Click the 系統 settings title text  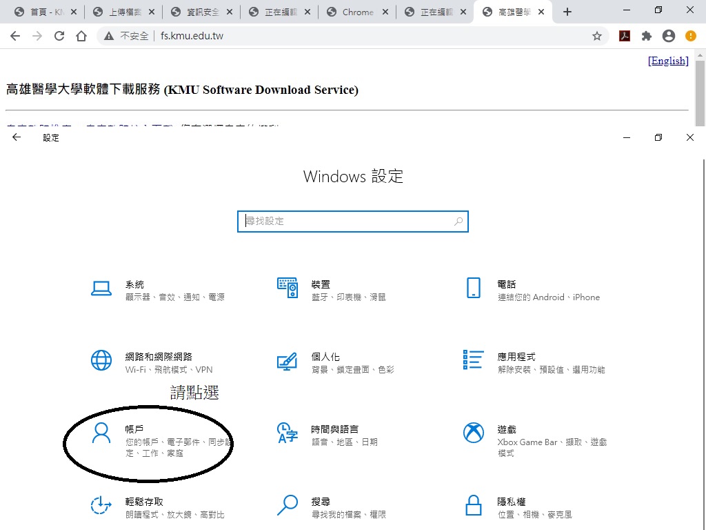pos(134,284)
